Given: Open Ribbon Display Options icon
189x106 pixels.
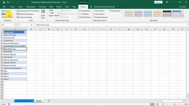Looking at the screenshot, I should tap(167, 2).
